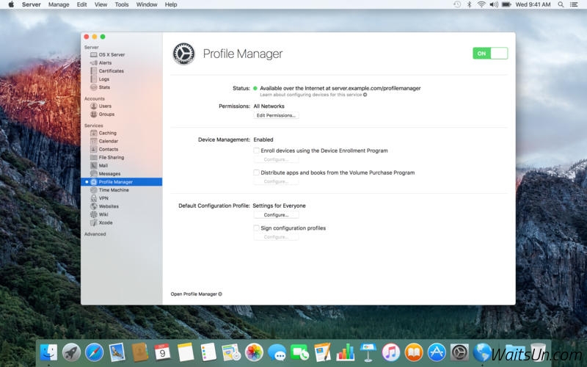
Task: Open the Time Machine service
Action: click(109, 190)
